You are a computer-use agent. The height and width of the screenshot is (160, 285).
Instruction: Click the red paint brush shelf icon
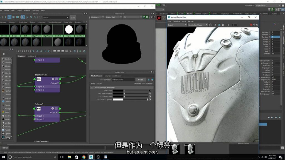159,18
